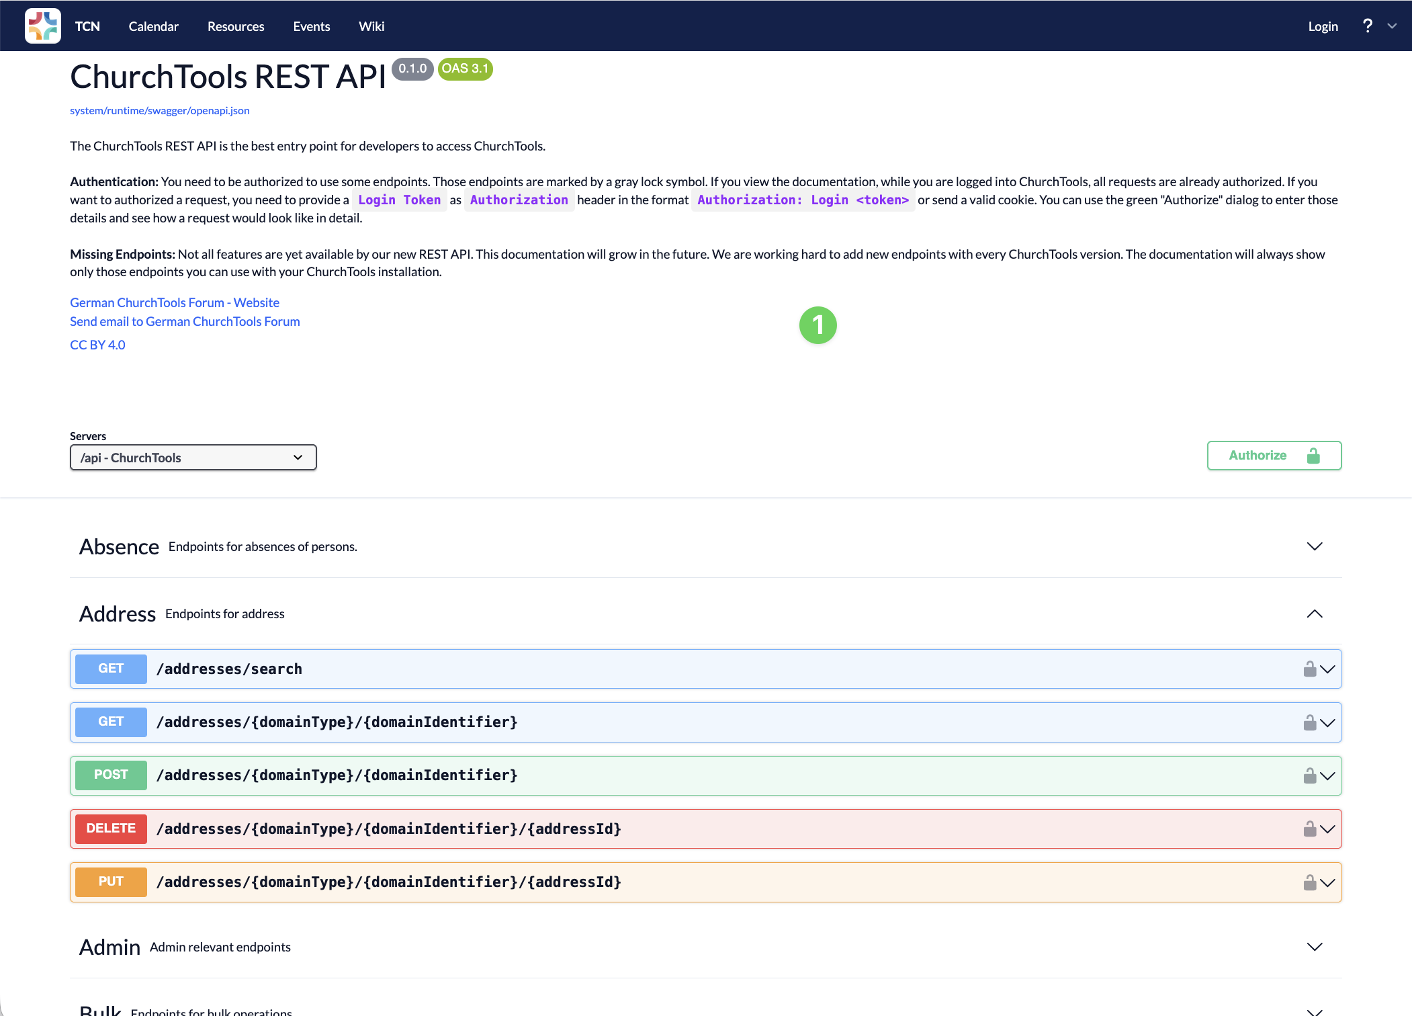Image resolution: width=1412 pixels, height=1016 pixels.
Task: Click the orange PUT method badge
Action: point(111,882)
